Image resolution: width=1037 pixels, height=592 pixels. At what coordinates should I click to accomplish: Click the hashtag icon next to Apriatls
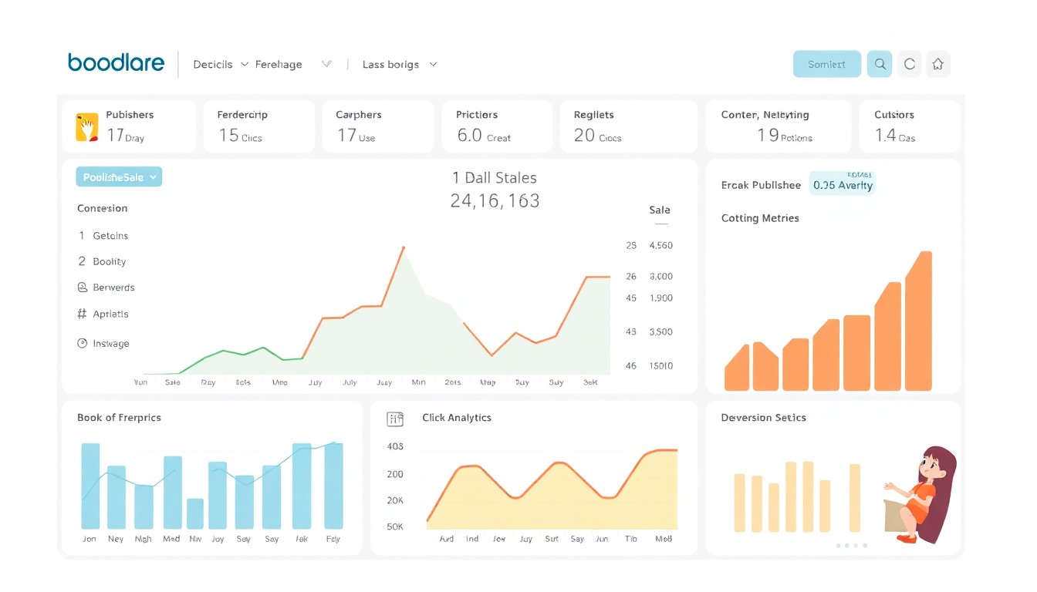coord(83,313)
